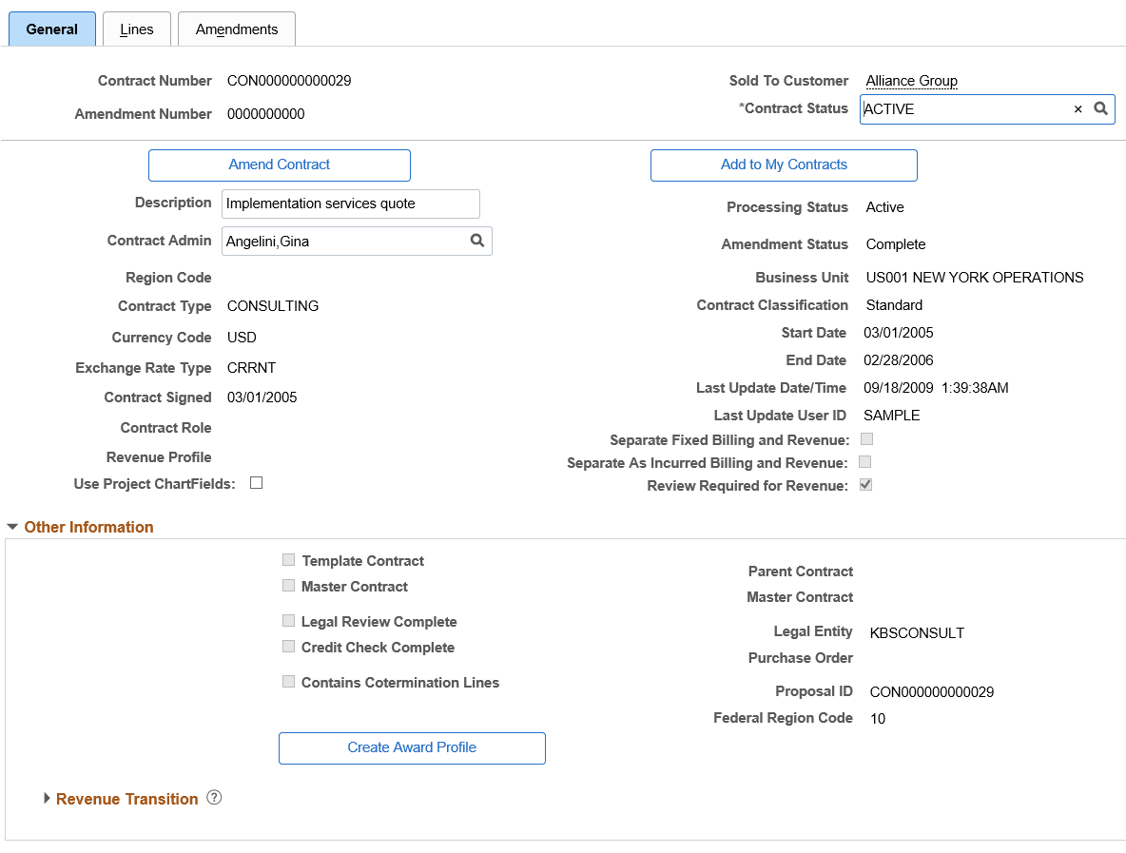Screen dimensions: 1126x853
Task: Switch to the Lines tab
Action: click(x=136, y=29)
